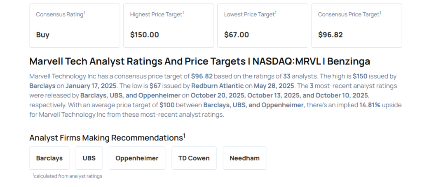This screenshot has width=422, height=187.
Task: Select the $150.00 highest target value
Action: click(x=144, y=35)
